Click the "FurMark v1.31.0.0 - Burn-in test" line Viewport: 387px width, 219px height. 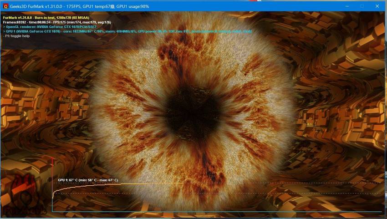click(x=46, y=18)
